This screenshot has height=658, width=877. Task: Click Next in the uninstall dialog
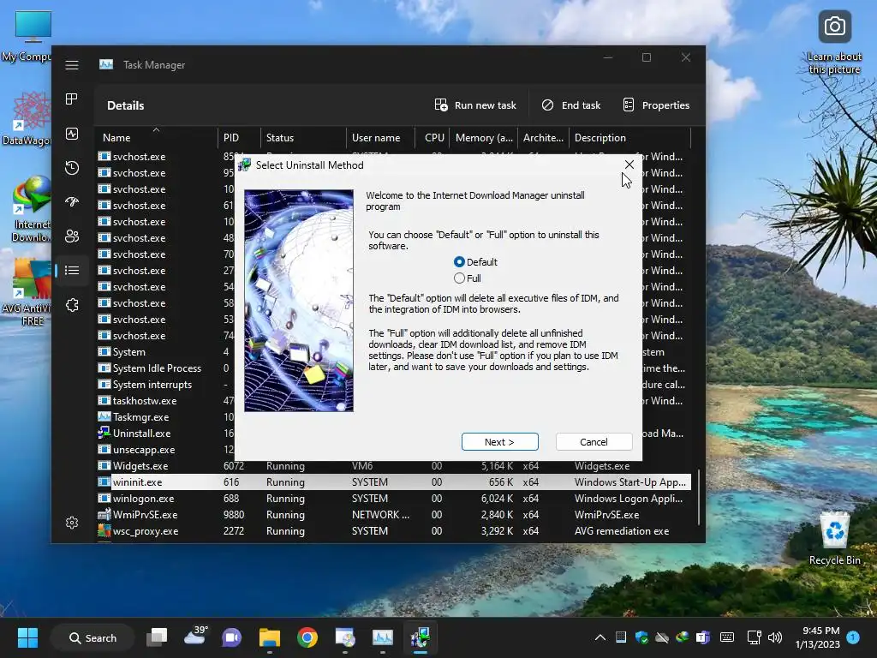point(499,442)
